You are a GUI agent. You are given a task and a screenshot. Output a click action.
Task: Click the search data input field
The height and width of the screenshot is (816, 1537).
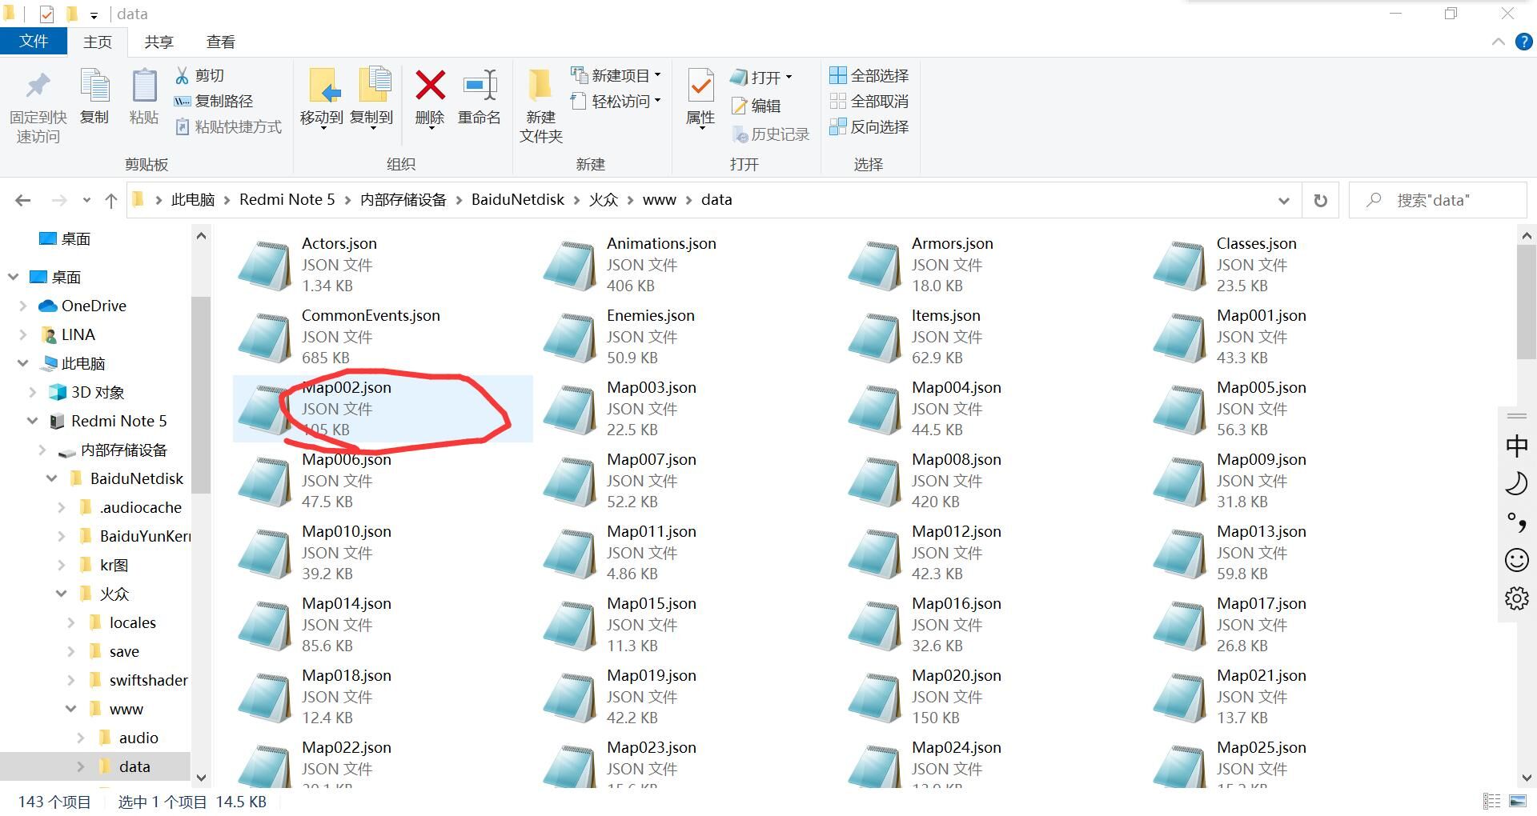click(1449, 200)
